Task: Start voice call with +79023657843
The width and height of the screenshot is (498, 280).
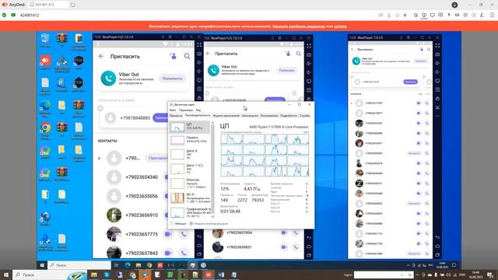Action: 184,253
